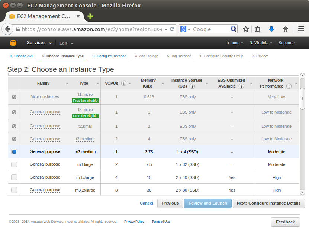Click Next: Configure Instance Details button
The width and height of the screenshot is (309, 229).
click(268, 203)
